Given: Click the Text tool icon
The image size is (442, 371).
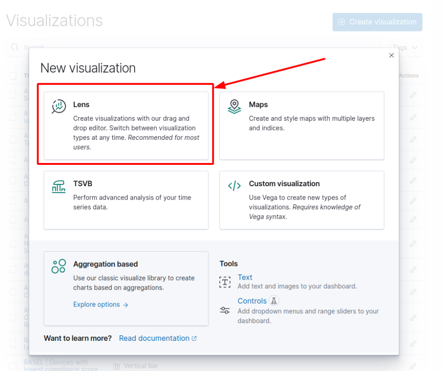Looking at the screenshot, I should 225,282.
